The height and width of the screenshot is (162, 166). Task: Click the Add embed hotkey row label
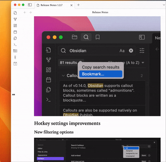coord(76,155)
